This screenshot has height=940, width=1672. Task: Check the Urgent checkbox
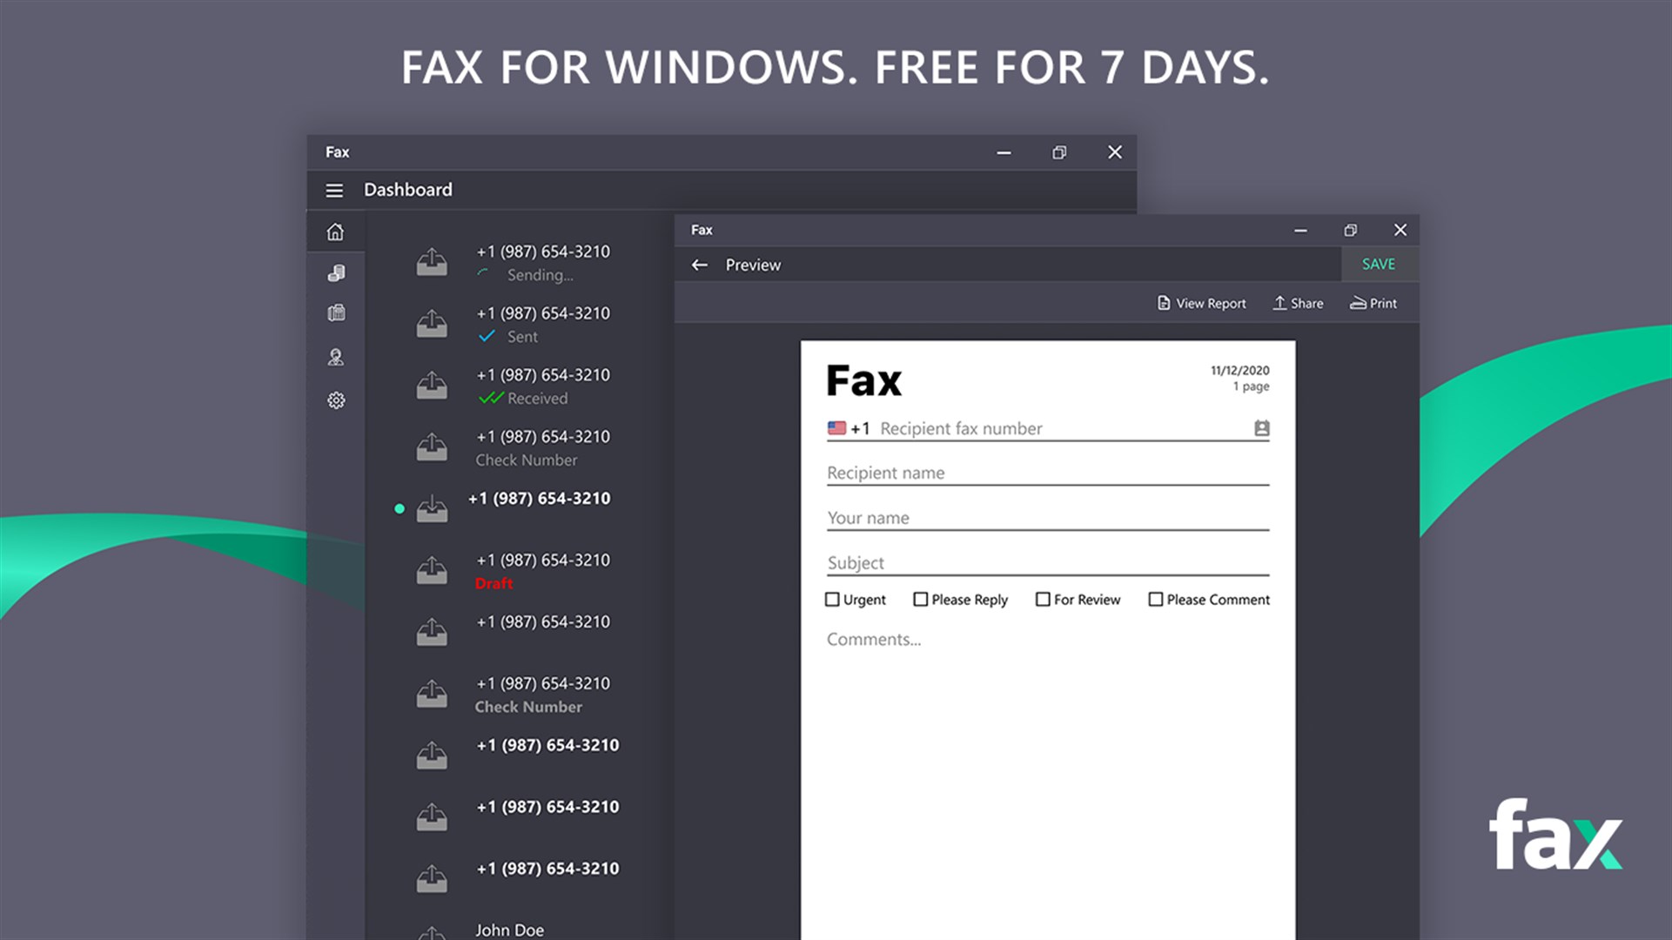point(833,600)
